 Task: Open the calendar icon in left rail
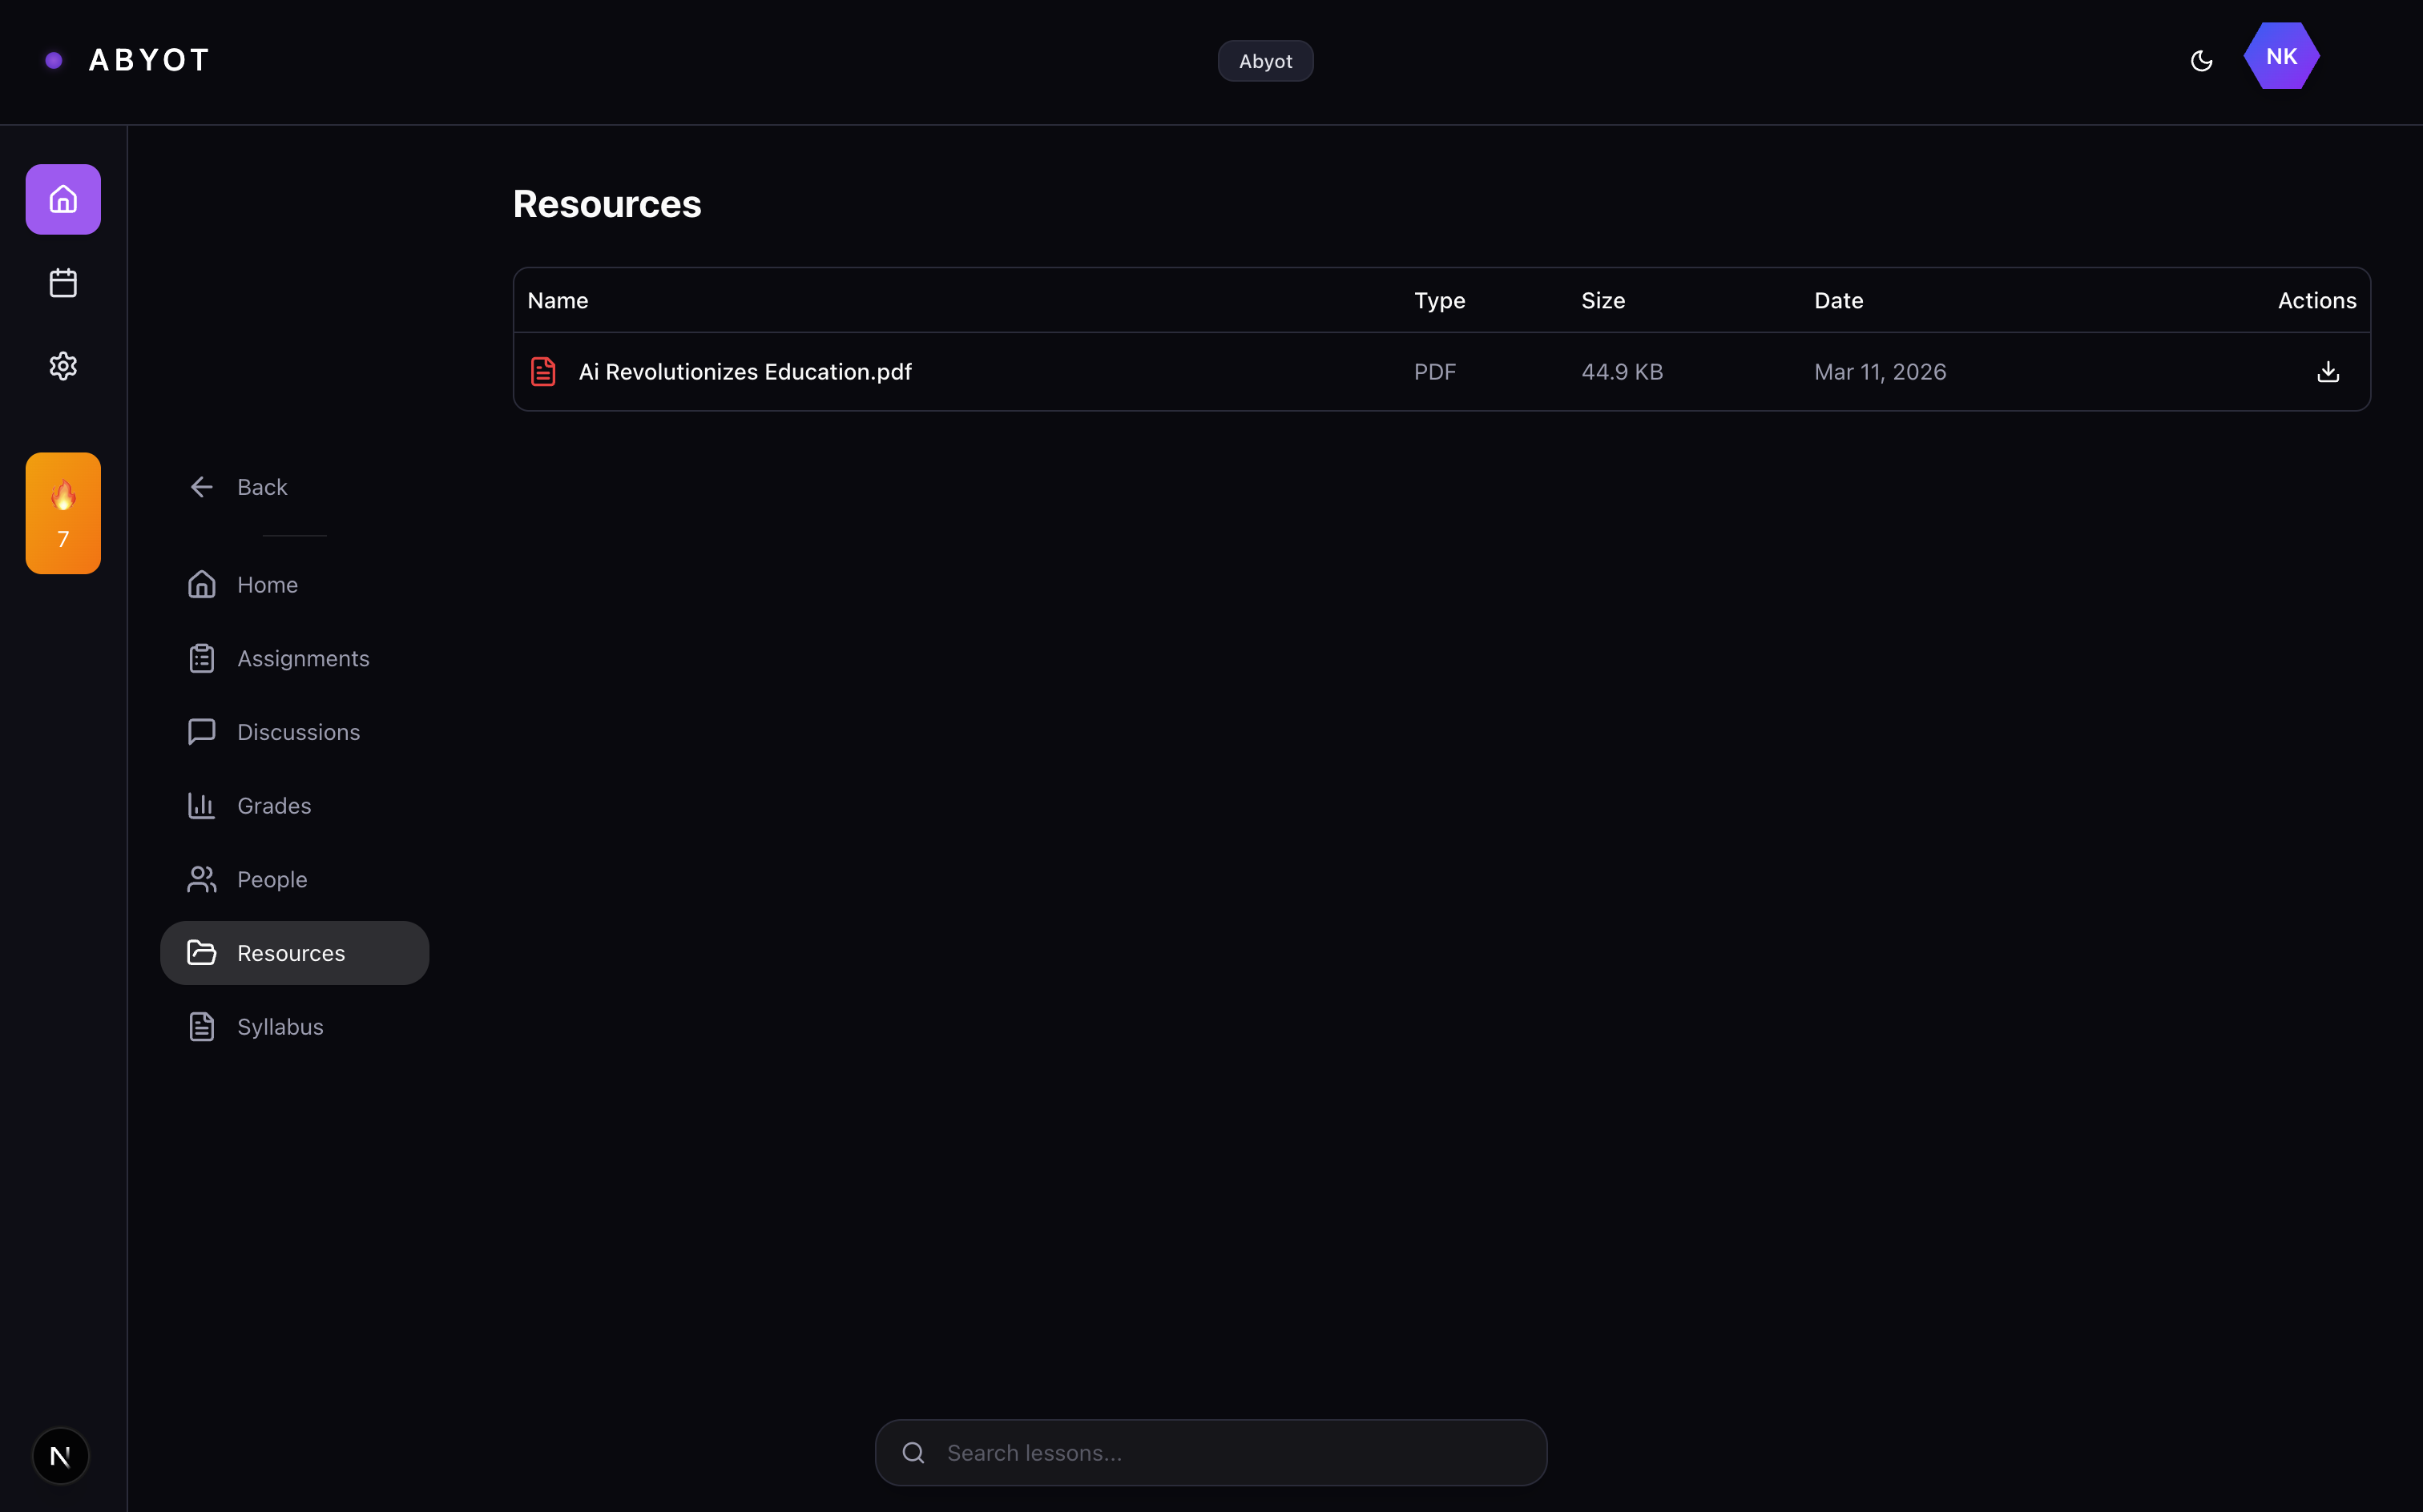click(63, 283)
